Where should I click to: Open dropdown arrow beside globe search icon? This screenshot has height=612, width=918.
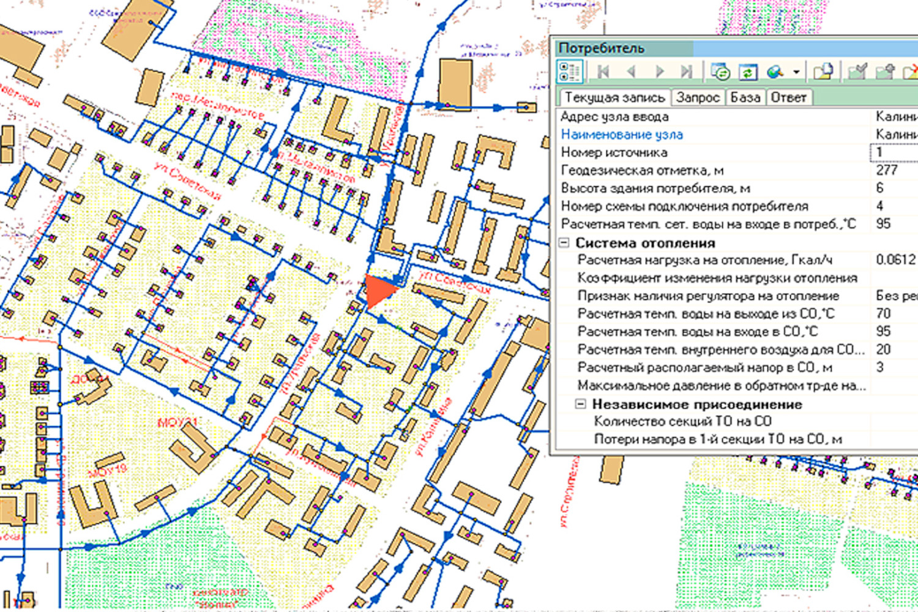point(796,72)
